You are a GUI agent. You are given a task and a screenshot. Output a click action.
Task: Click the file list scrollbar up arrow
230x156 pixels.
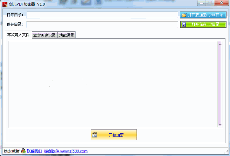[220, 44]
